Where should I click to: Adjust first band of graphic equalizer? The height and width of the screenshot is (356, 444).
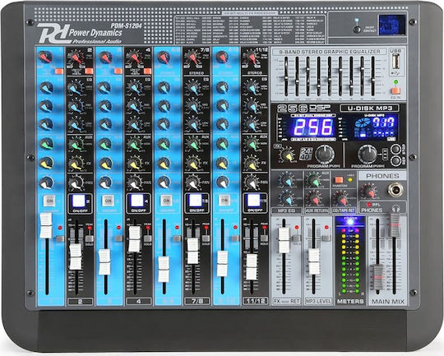point(286,76)
